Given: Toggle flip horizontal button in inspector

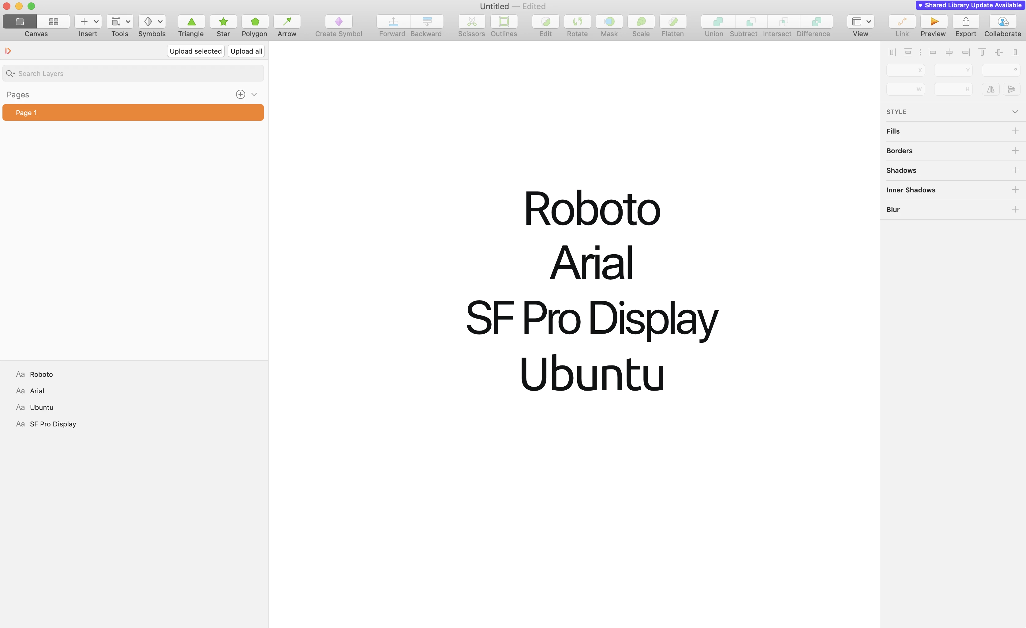Looking at the screenshot, I should tap(990, 89).
